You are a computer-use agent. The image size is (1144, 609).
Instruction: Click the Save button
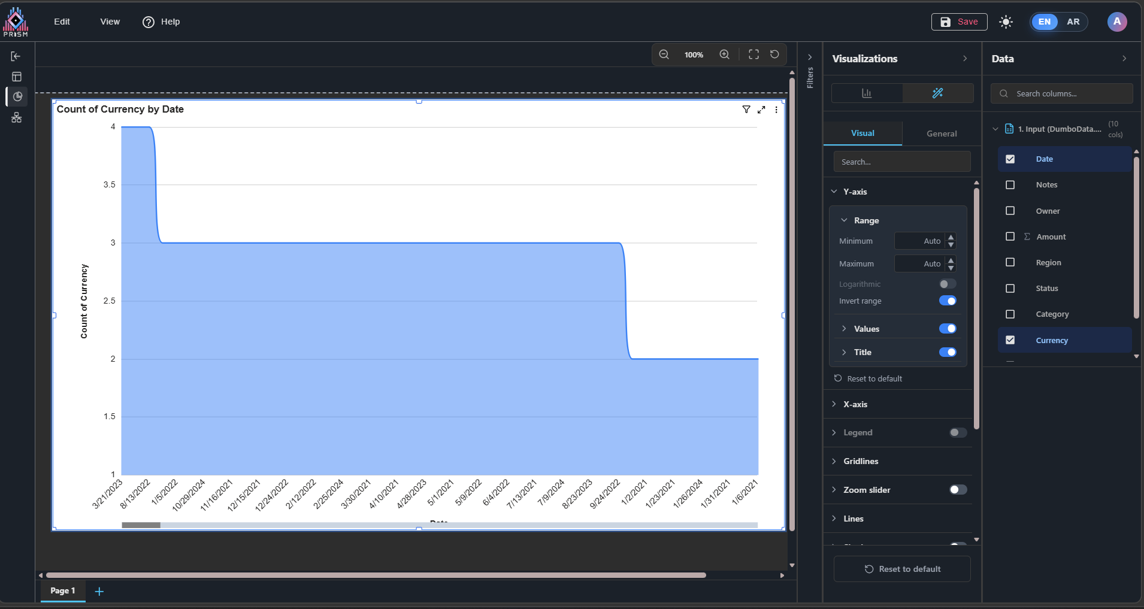pyautogui.click(x=959, y=22)
